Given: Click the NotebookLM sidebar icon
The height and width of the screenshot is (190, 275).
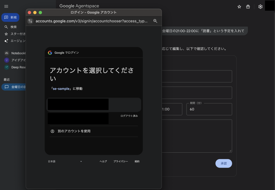Looking at the screenshot, I should 6,53.
